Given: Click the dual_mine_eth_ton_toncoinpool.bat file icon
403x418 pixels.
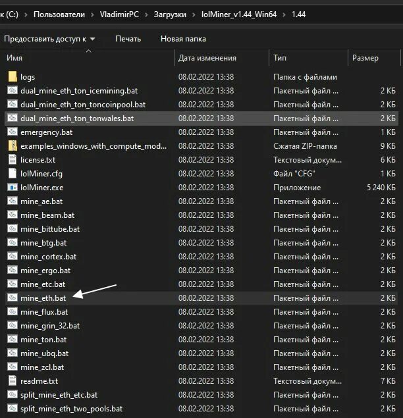Looking at the screenshot, I should point(13,104).
